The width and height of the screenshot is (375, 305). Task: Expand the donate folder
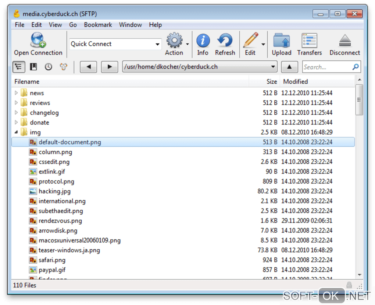tap(16, 122)
